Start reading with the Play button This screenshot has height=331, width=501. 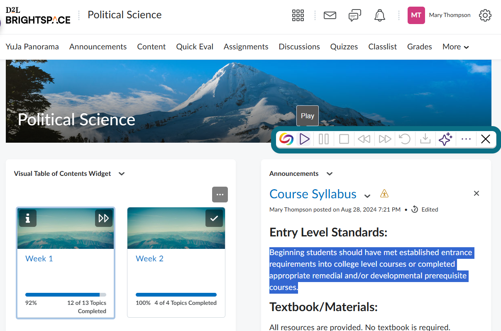[x=304, y=139]
